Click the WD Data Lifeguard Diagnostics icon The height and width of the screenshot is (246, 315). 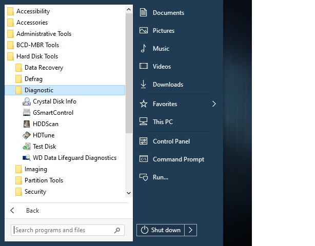click(27, 158)
